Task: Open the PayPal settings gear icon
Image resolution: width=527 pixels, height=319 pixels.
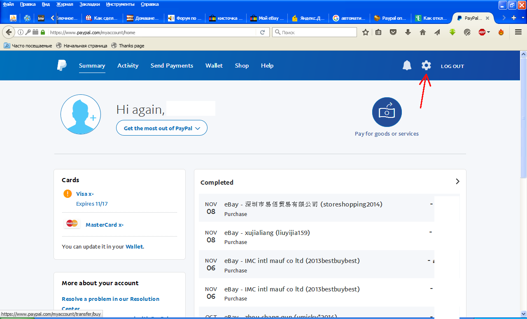Action: click(426, 66)
